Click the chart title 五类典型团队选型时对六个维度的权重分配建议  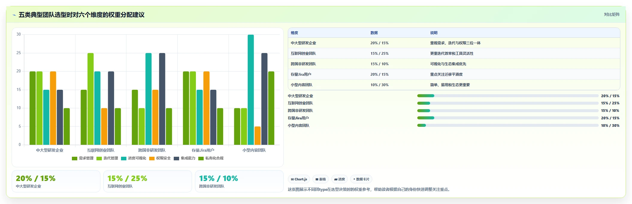pyautogui.click(x=81, y=15)
